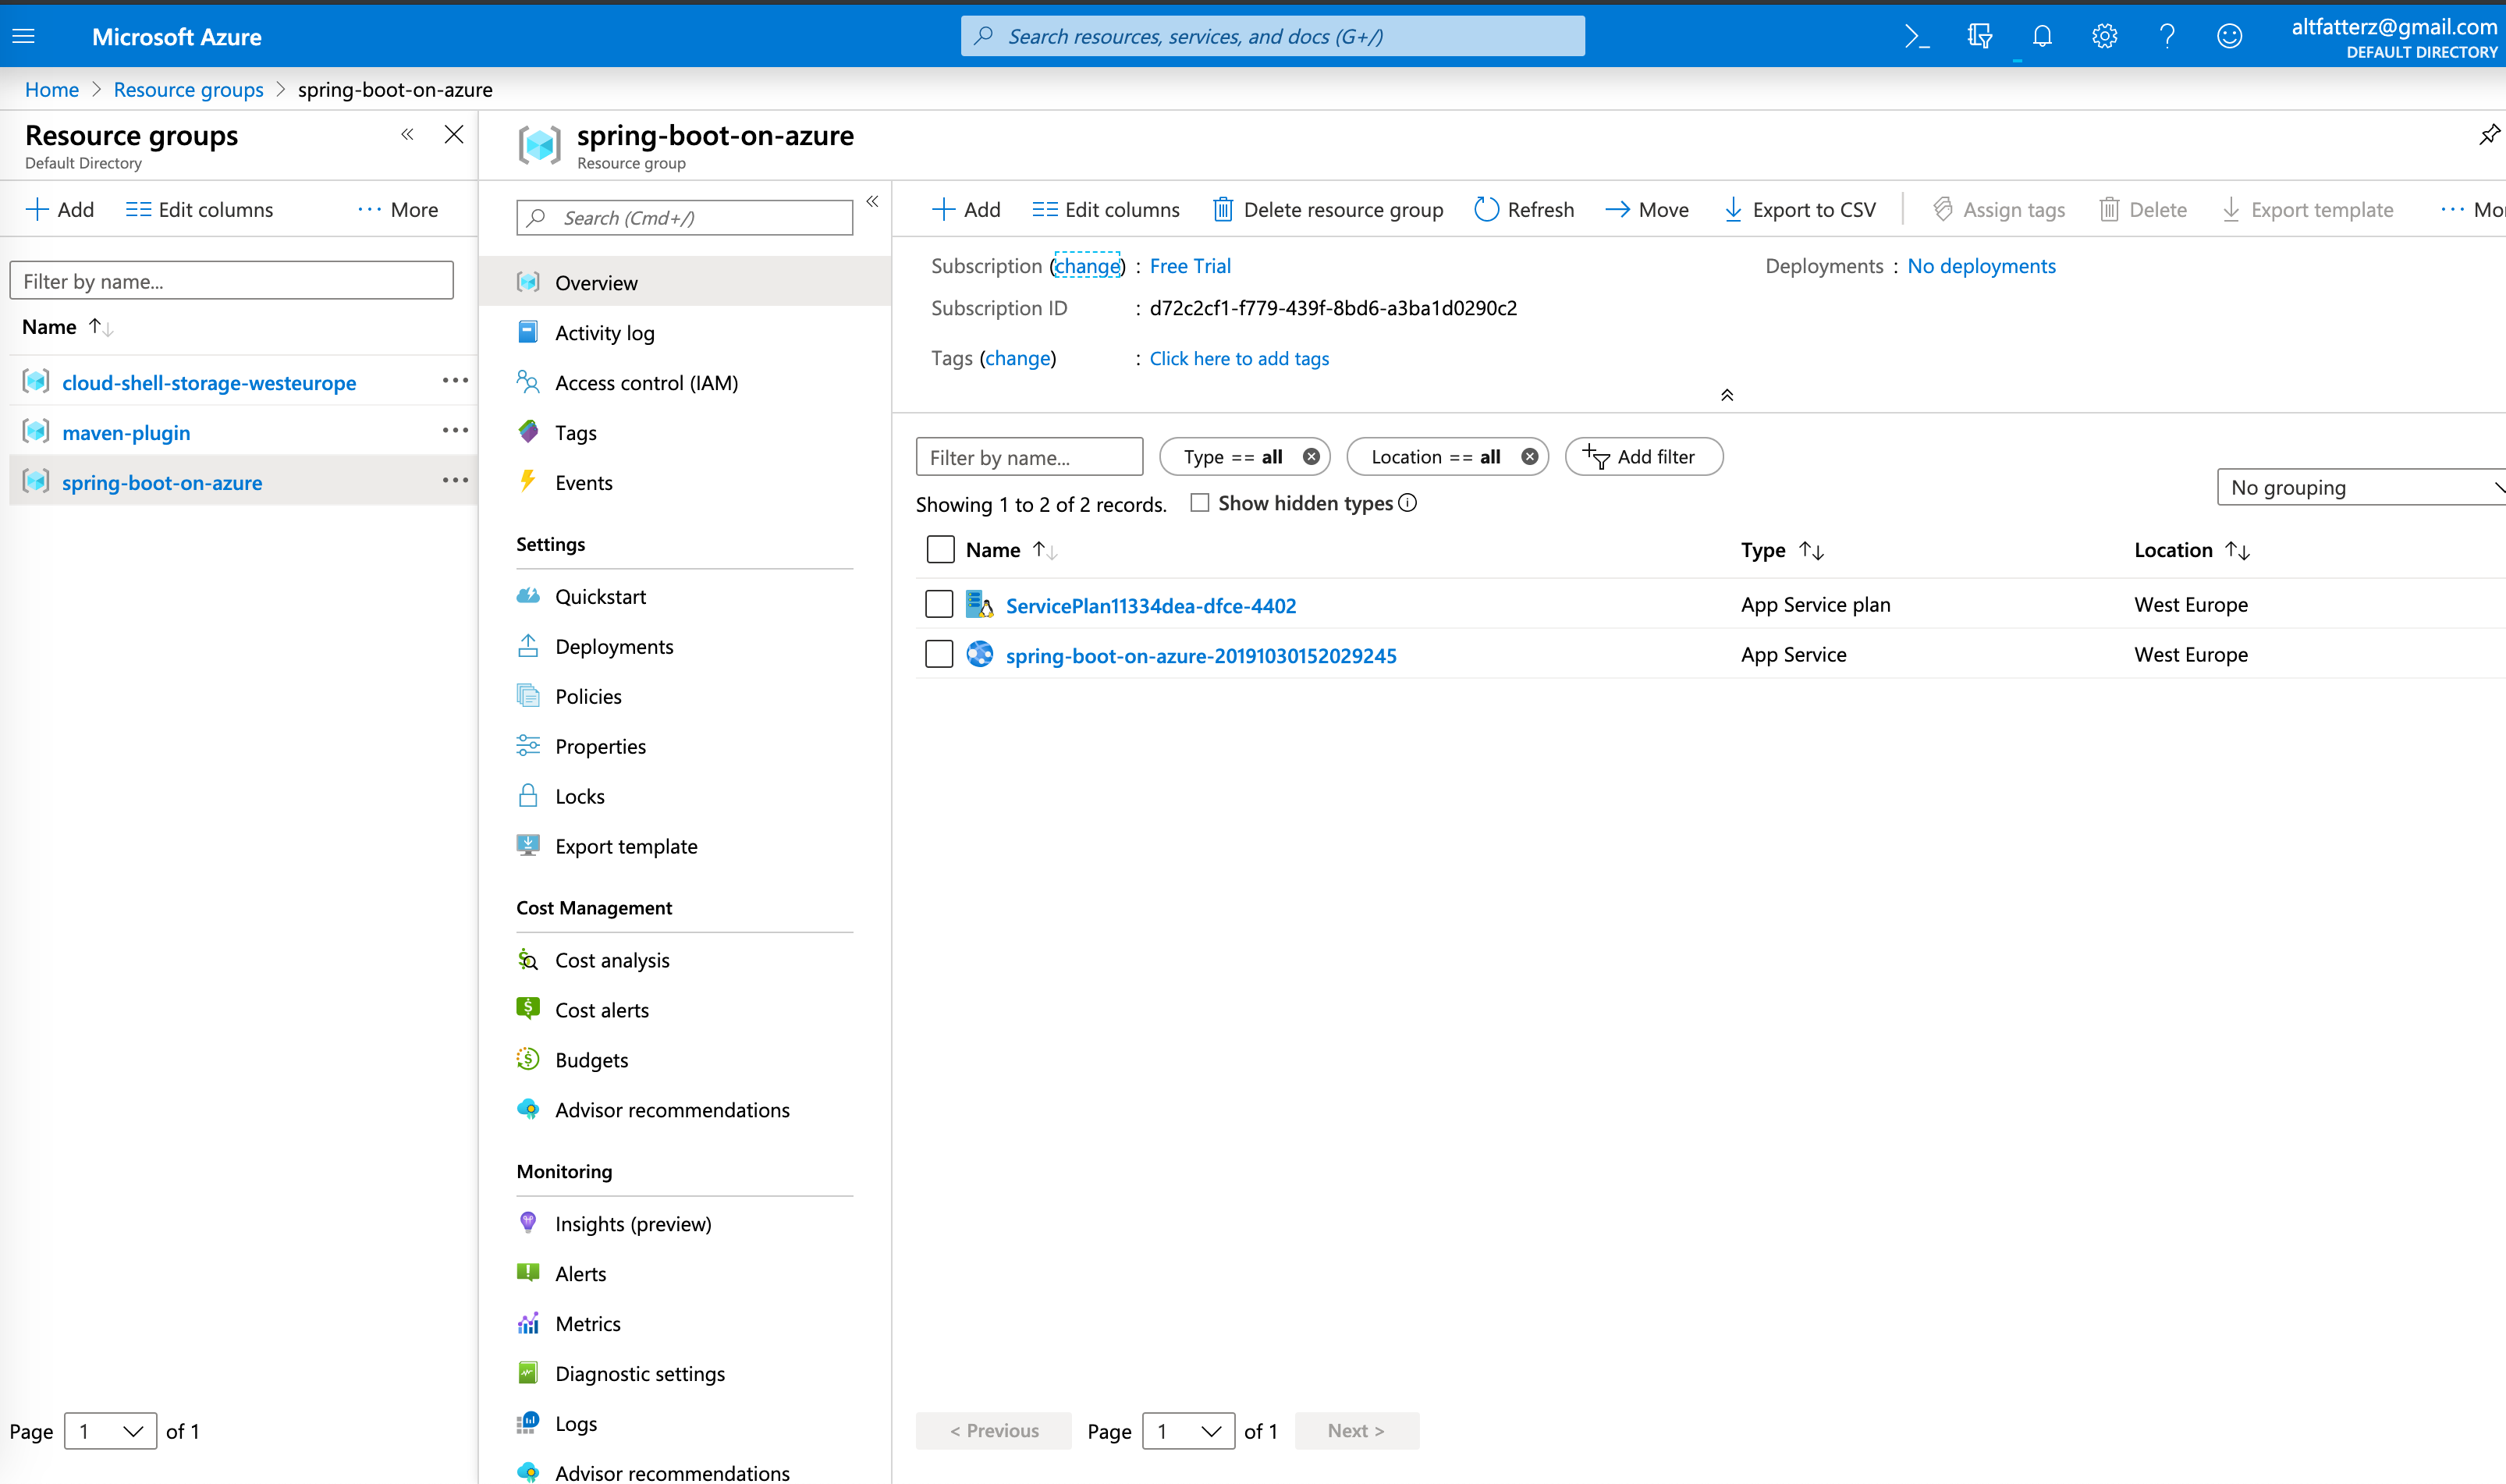Focus the top search resources field
The width and height of the screenshot is (2506, 1484).
tap(1272, 37)
